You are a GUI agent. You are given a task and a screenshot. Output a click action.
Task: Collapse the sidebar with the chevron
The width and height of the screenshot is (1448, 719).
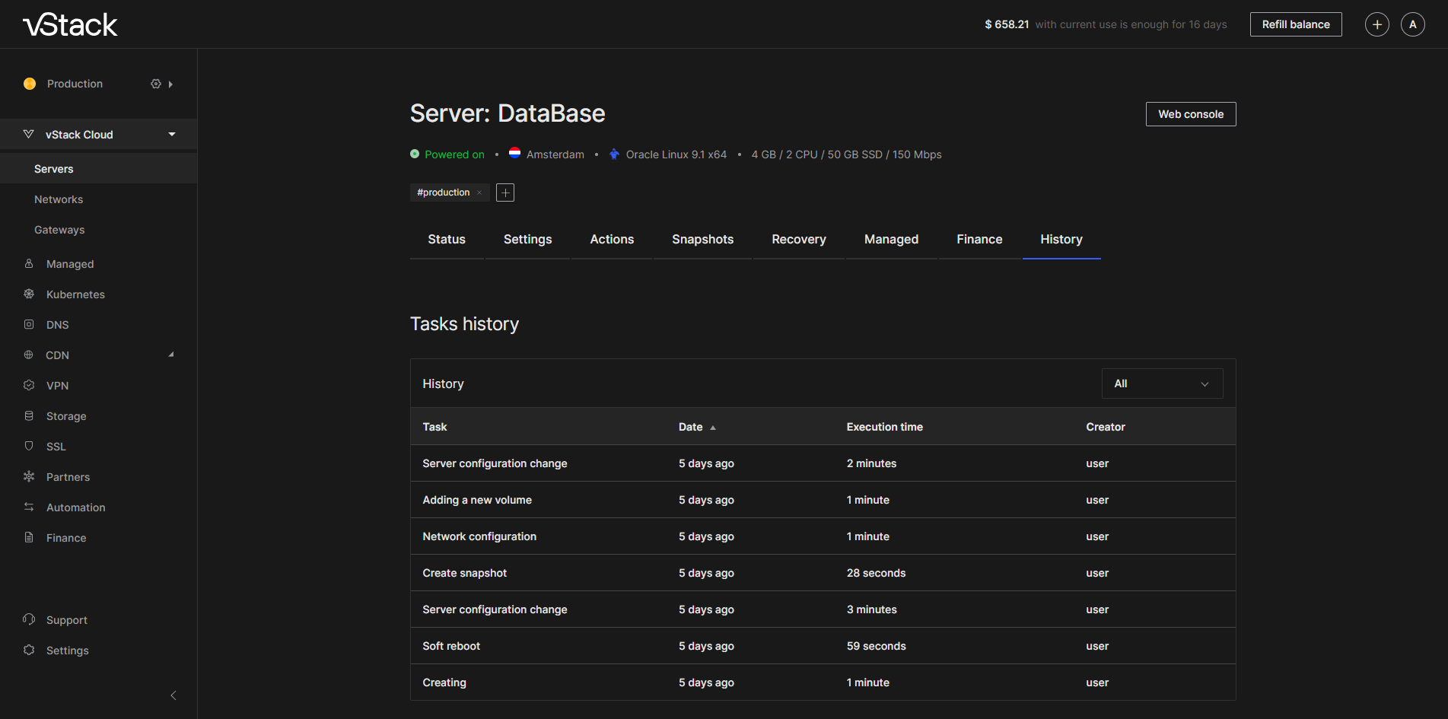173,695
